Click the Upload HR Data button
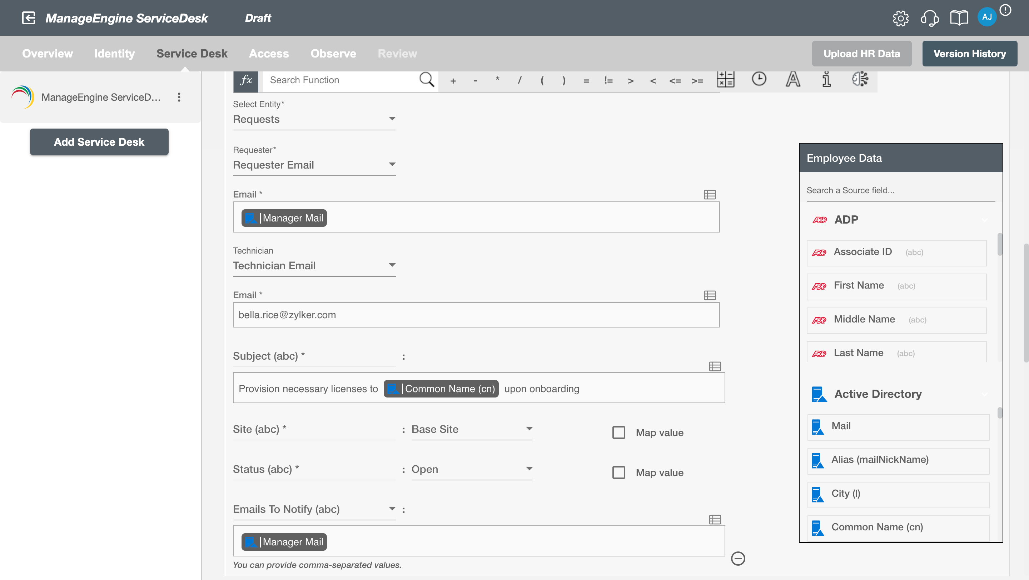Image resolution: width=1029 pixels, height=580 pixels. (861, 54)
